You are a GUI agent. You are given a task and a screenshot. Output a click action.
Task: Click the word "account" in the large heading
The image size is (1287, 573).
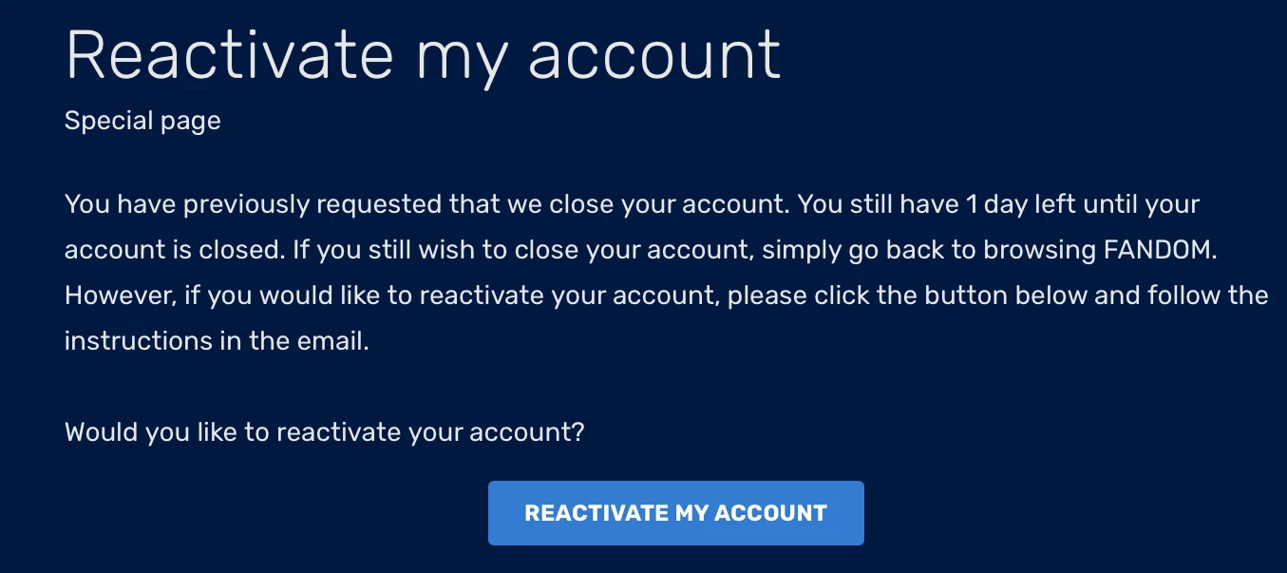point(654,54)
